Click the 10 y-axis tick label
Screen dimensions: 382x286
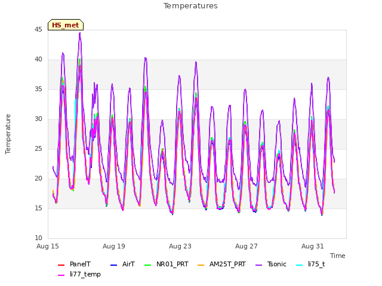[x=38, y=238]
